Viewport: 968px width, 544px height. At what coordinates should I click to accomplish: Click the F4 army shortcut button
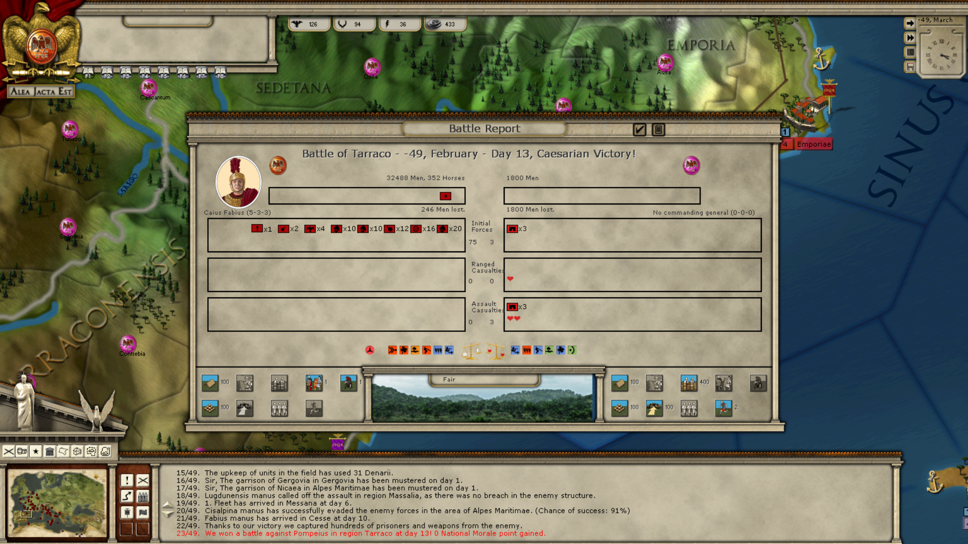pyautogui.click(x=145, y=73)
